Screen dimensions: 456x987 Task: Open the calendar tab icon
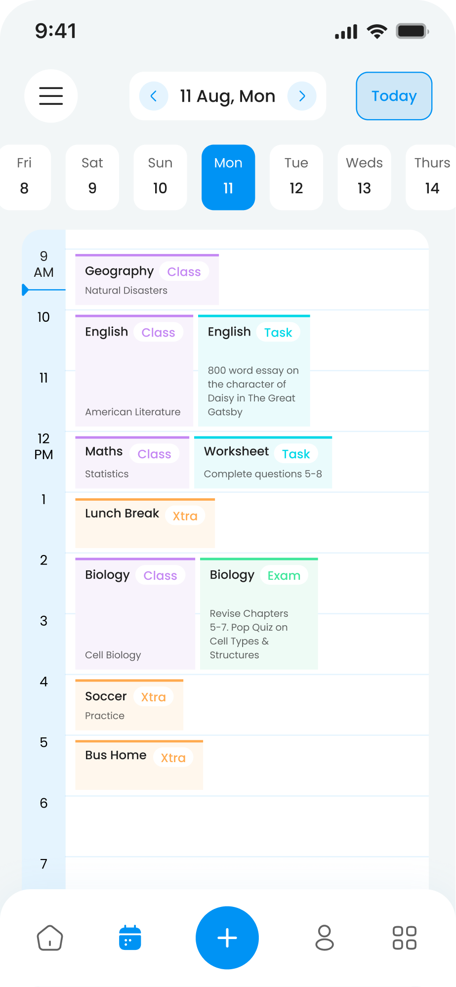(130, 938)
